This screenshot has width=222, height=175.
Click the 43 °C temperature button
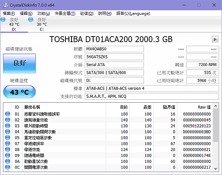19,92
